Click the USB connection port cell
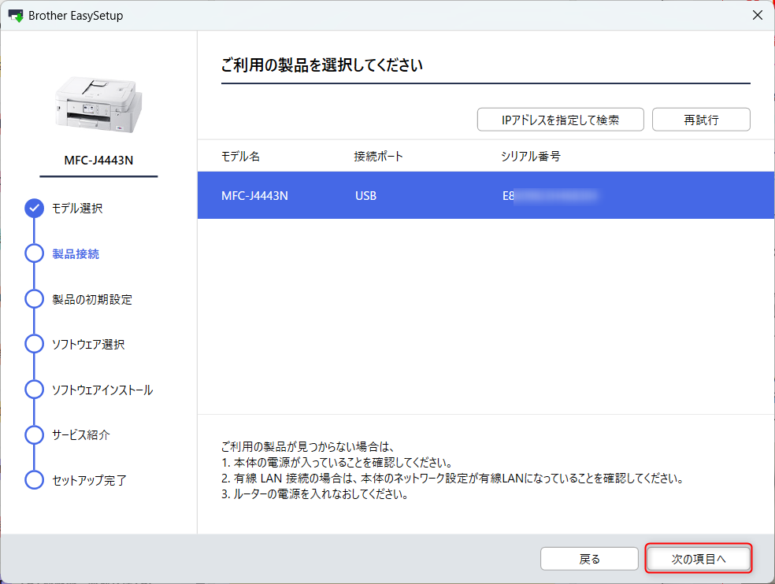 (365, 196)
